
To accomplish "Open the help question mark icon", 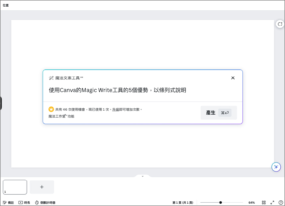I will [x=281, y=202].
